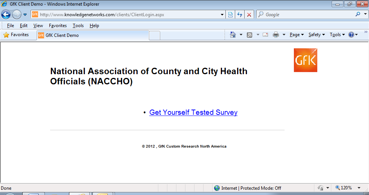Expand the privacy icon dropdown arrow

pyautogui.click(x=328, y=188)
